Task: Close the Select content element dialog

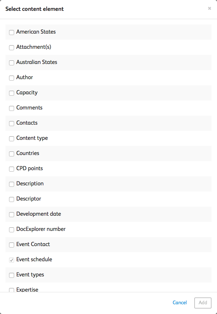Action: [209, 8]
